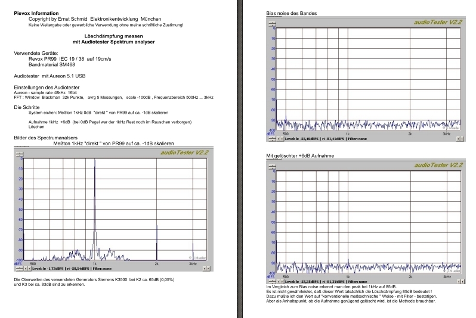Click bottom-right corner right arrow in 1kHz direkt chart
Viewport: 476px width, 318px height.
tap(208, 269)
